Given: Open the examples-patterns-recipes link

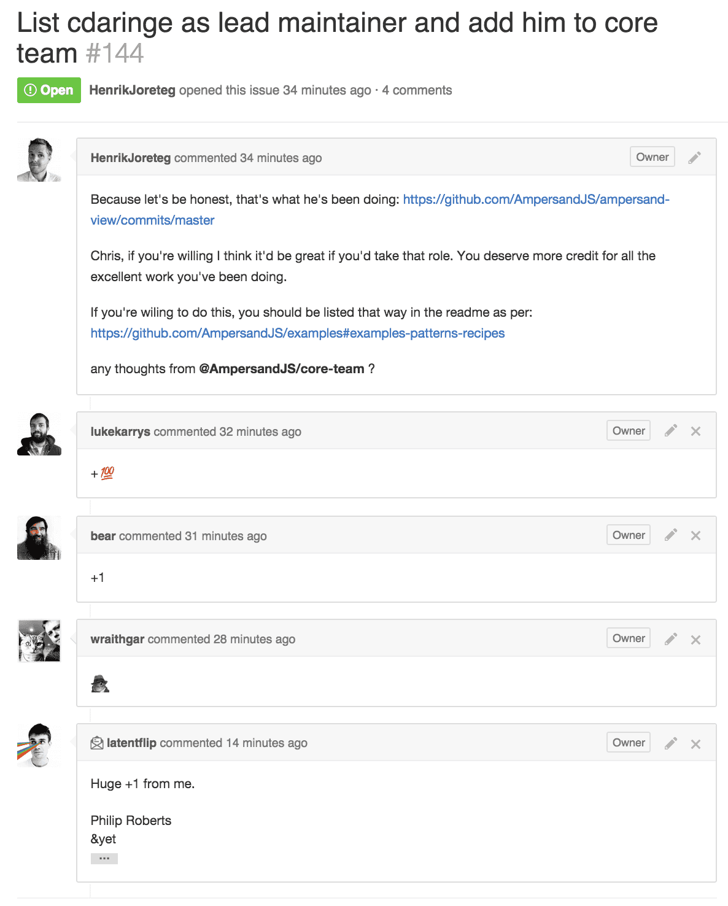Looking at the screenshot, I should [297, 333].
